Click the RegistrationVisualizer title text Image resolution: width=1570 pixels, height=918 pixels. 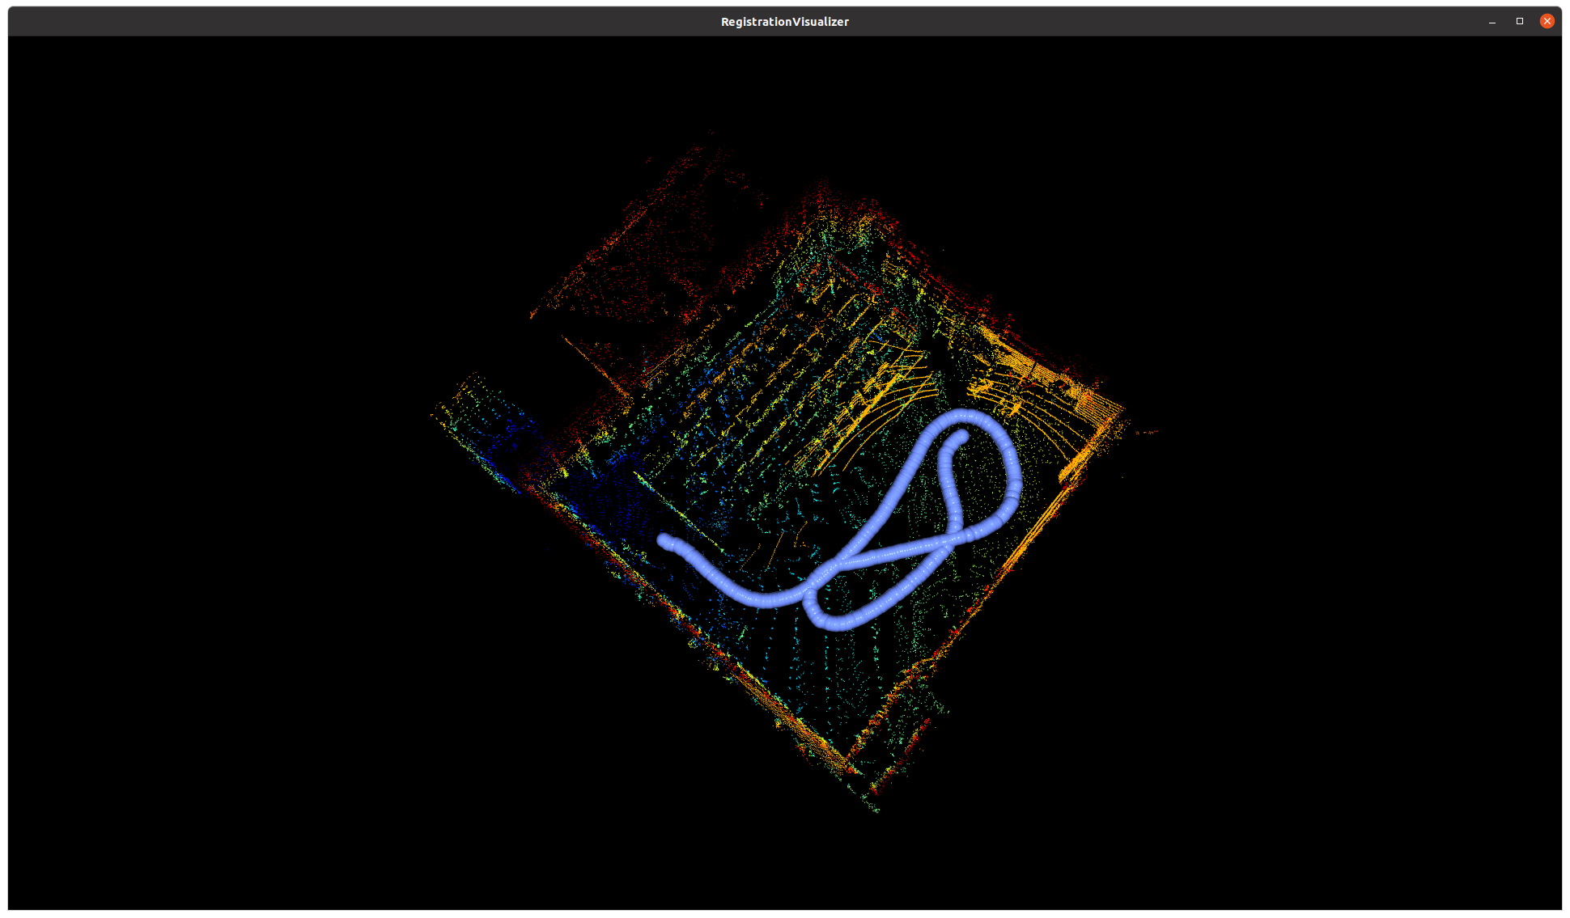pos(783,22)
